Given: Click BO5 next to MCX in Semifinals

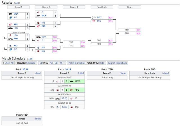Looking at the screenshot, I should [x=111, y=18].
